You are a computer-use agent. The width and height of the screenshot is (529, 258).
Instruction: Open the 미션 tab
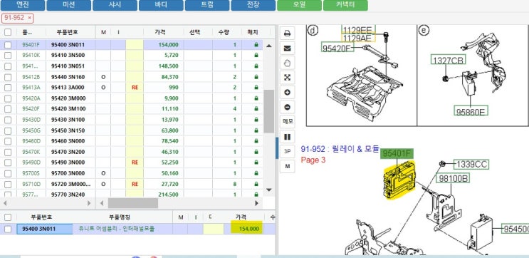coord(69,5)
